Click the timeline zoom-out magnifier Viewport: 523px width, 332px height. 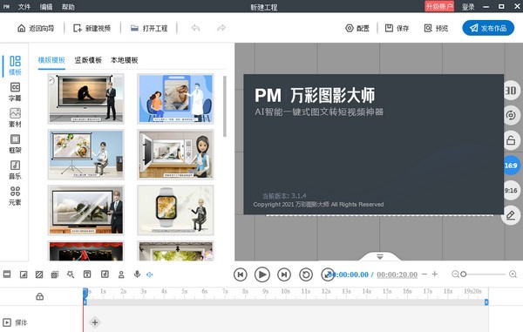coord(455,274)
